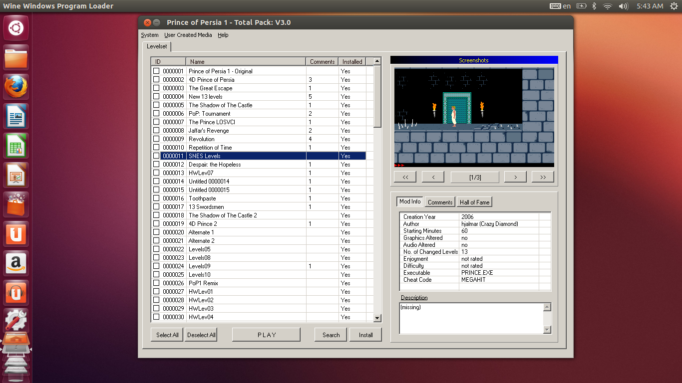Open Bluetooth indicator menu
Image resolution: width=682 pixels, height=383 pixels.
[x=594, y=6]
